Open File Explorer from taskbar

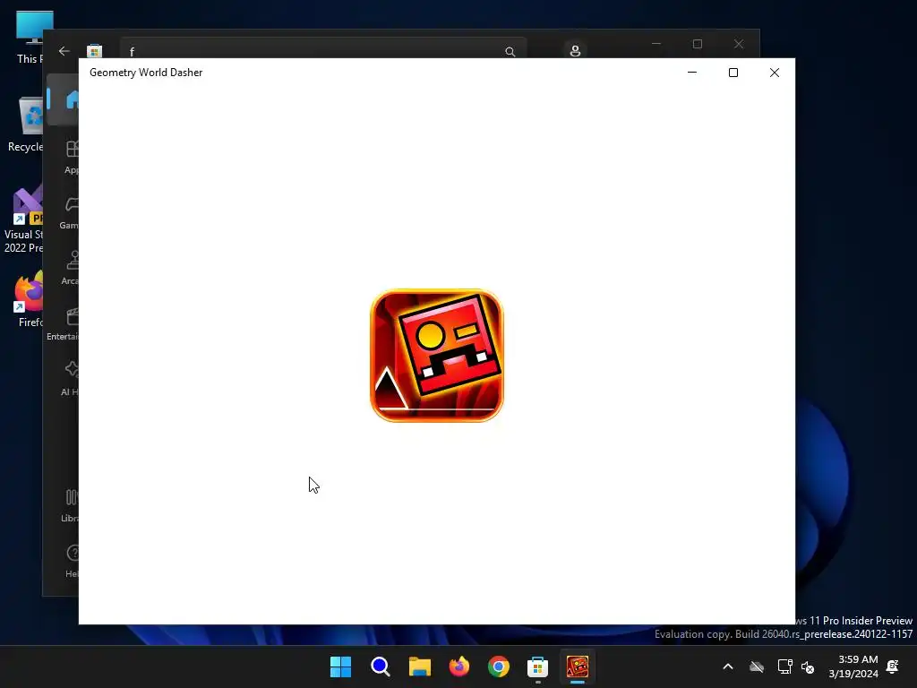tap(419, 666)
